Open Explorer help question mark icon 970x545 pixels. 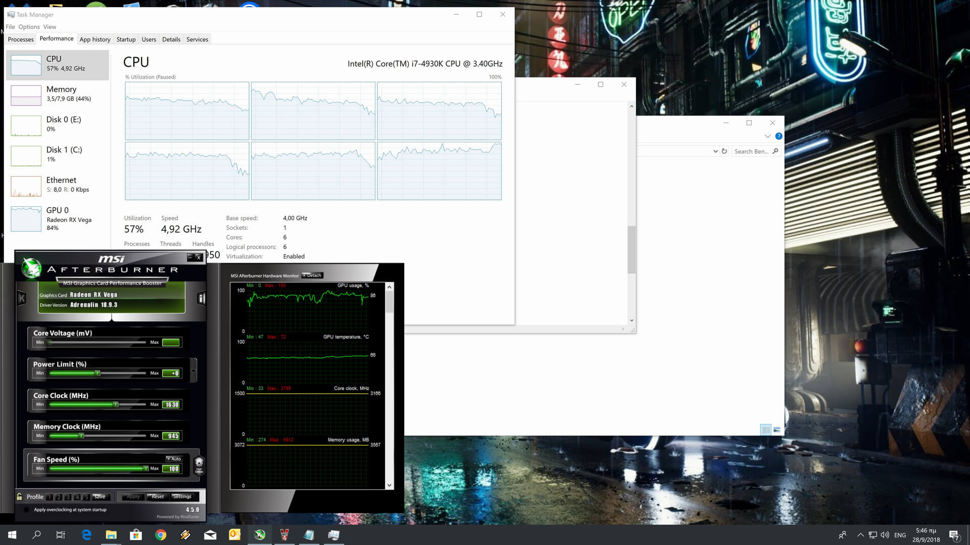click(x=779, y=136)
